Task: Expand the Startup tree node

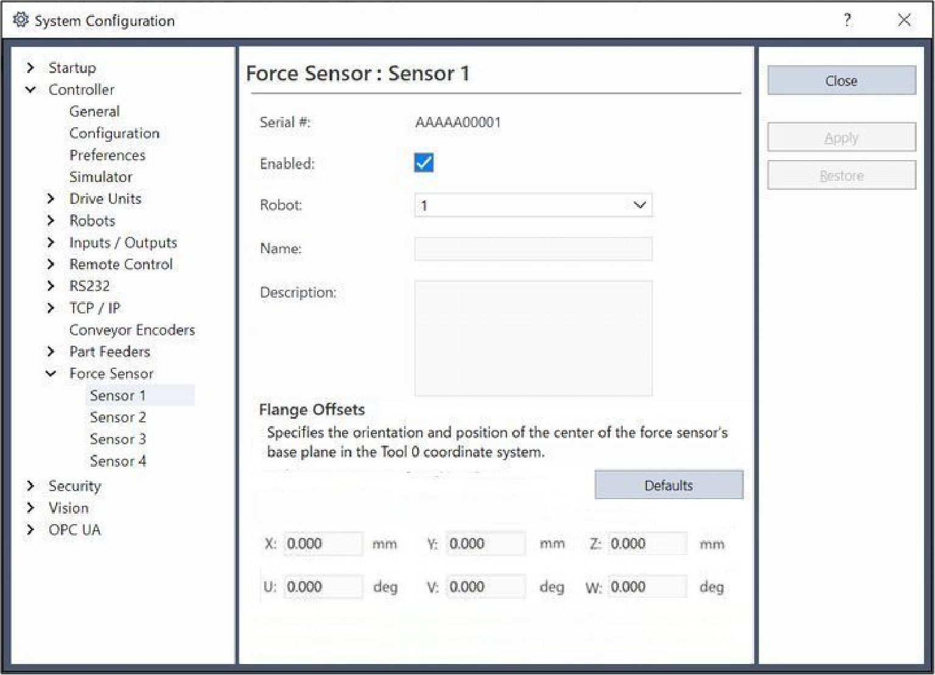Action: click(30, 68)
